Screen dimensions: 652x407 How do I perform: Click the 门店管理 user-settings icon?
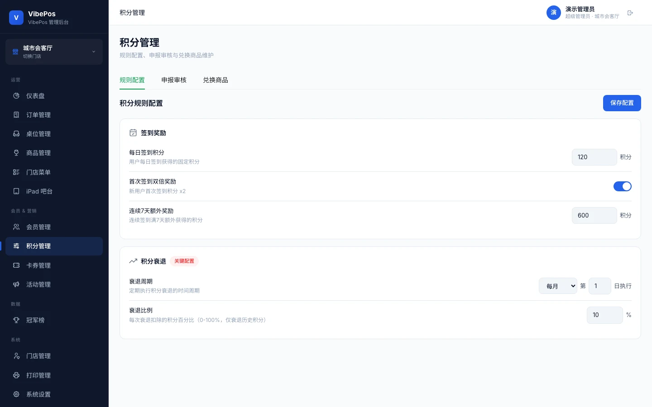tap(16, 356)
